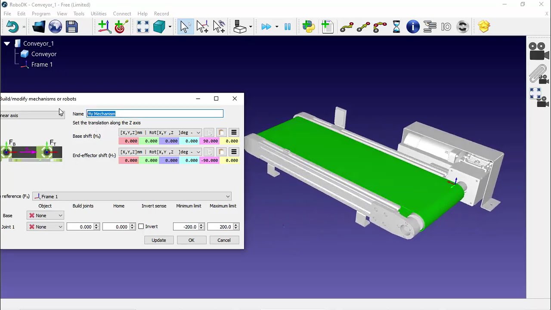This screenshot has width=551, height=310.
Task: Paste values into the End-effector shift row
Action: click(x=221, y=152)
